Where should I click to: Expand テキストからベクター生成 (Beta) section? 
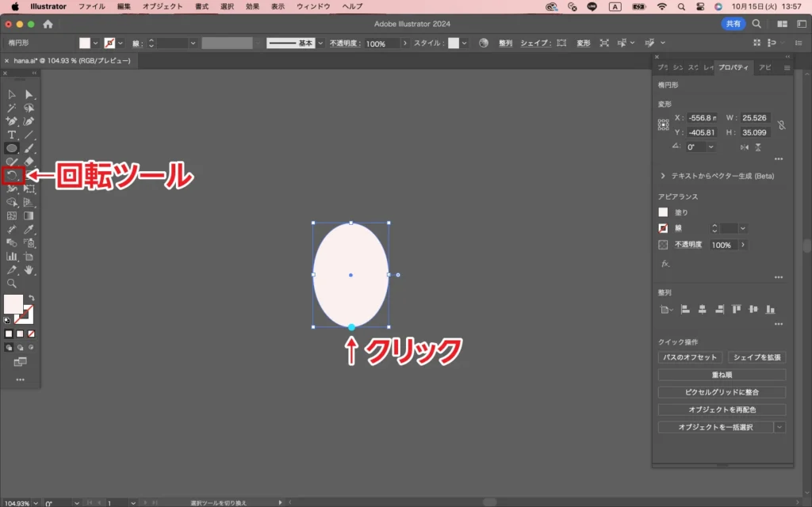(663, 176)
